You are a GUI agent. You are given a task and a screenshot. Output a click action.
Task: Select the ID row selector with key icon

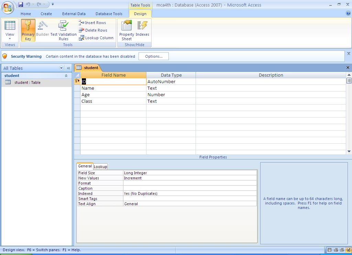[77, 81]
